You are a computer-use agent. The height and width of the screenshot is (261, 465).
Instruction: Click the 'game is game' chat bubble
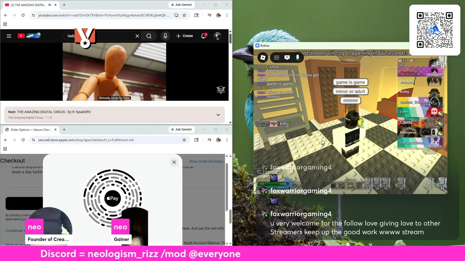350,82
